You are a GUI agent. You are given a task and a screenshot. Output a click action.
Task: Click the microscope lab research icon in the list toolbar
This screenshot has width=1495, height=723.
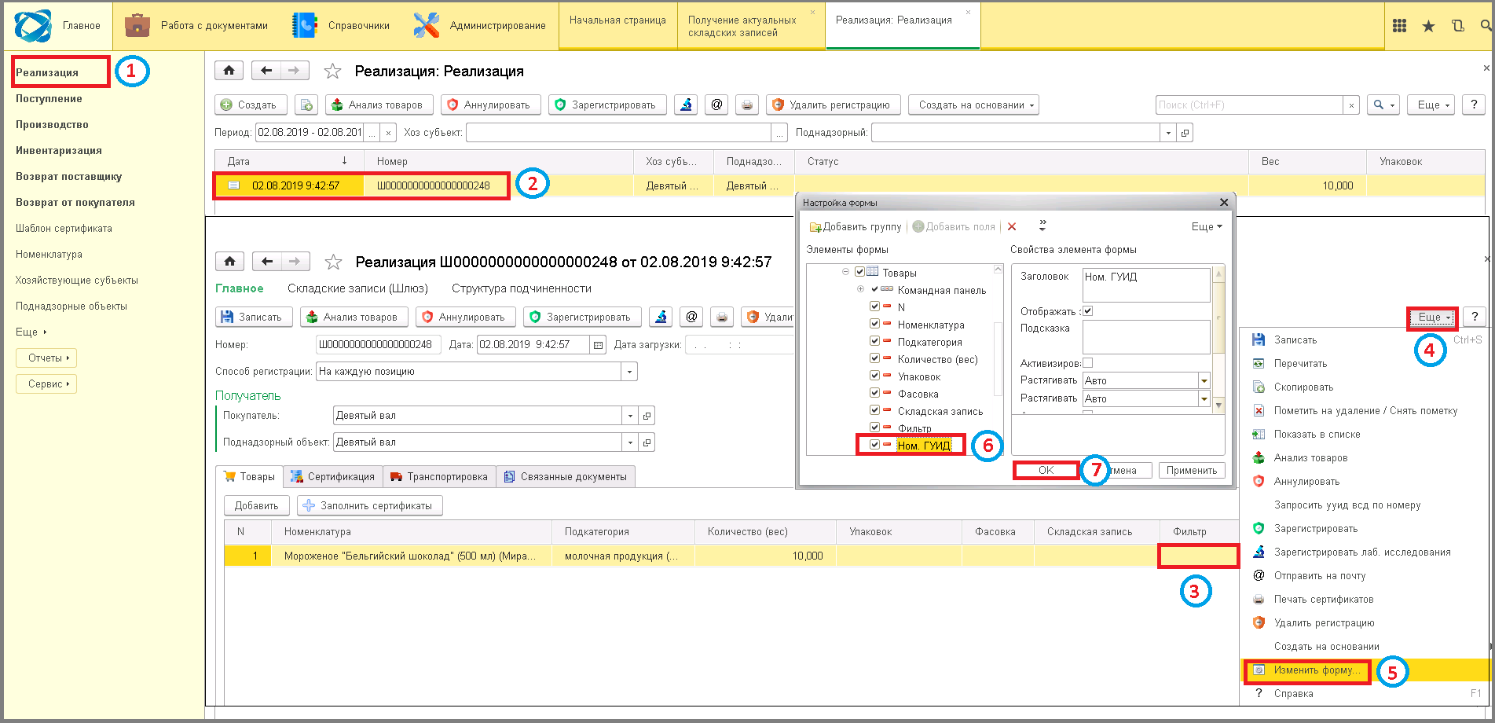tap(686, 105)
